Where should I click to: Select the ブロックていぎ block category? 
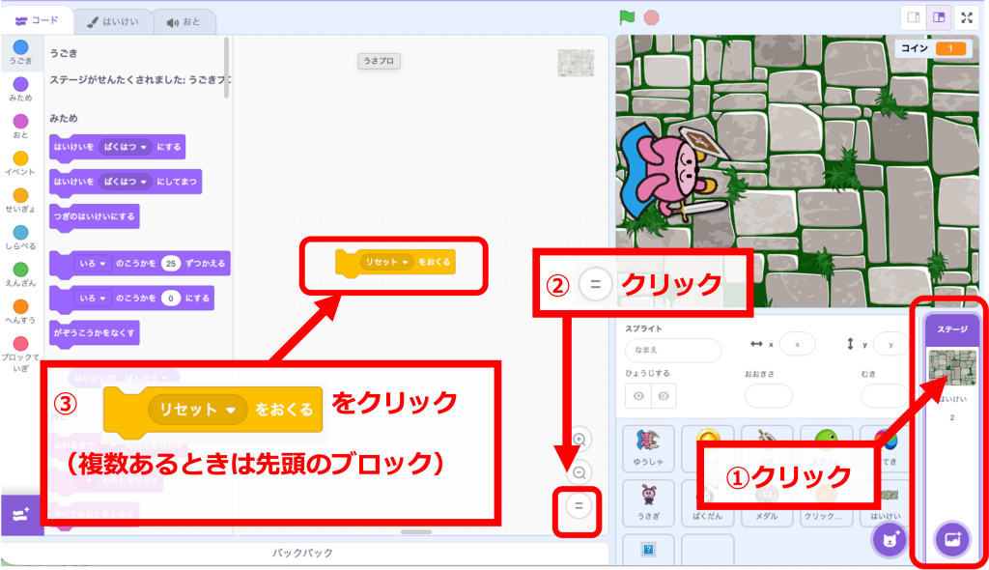21,354
